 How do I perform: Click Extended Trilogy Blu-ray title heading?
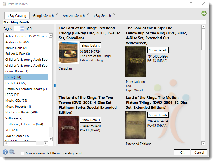89,33
